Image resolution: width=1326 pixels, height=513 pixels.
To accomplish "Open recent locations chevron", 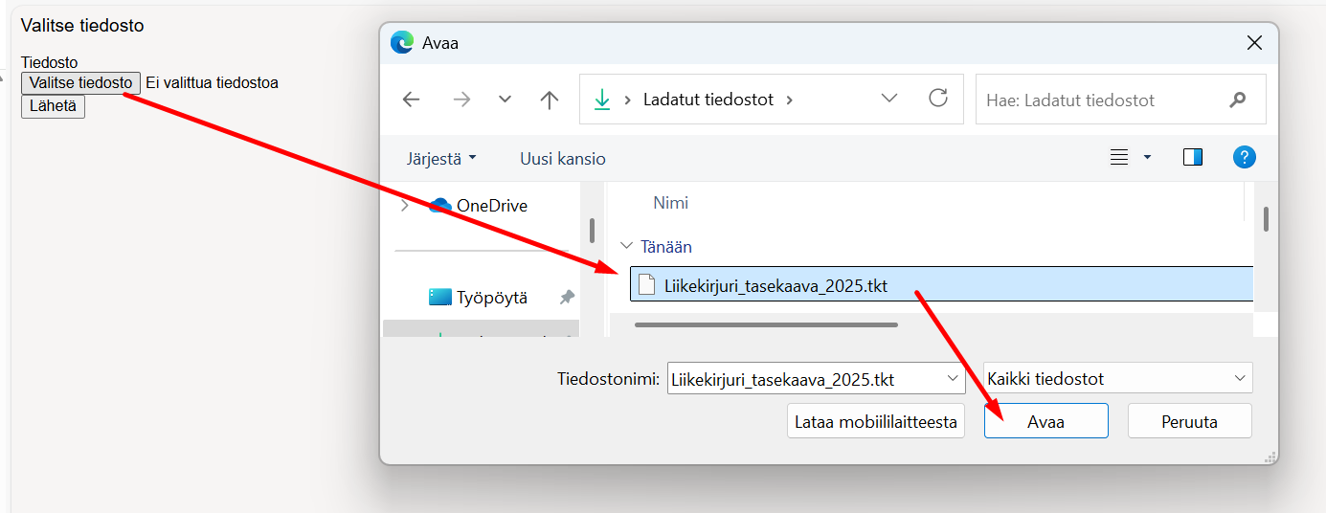I will pos(505,100).
